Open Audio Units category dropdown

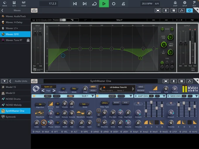point(4,81)
